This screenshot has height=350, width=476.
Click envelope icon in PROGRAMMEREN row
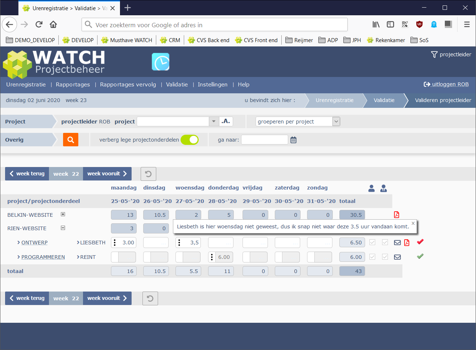397,257
